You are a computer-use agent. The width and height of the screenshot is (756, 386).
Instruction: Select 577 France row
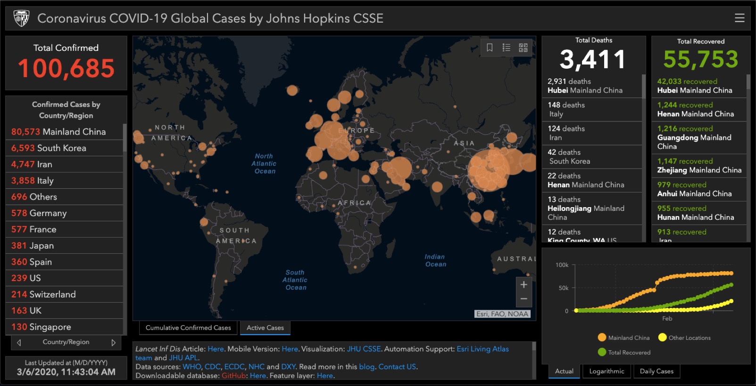(x=64, y=229)
